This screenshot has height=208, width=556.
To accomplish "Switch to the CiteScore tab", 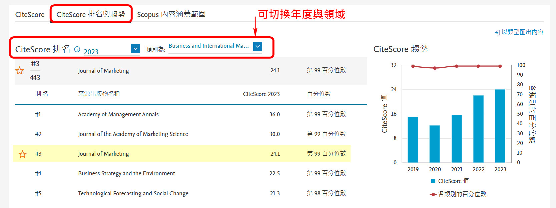I will (30, 15).
